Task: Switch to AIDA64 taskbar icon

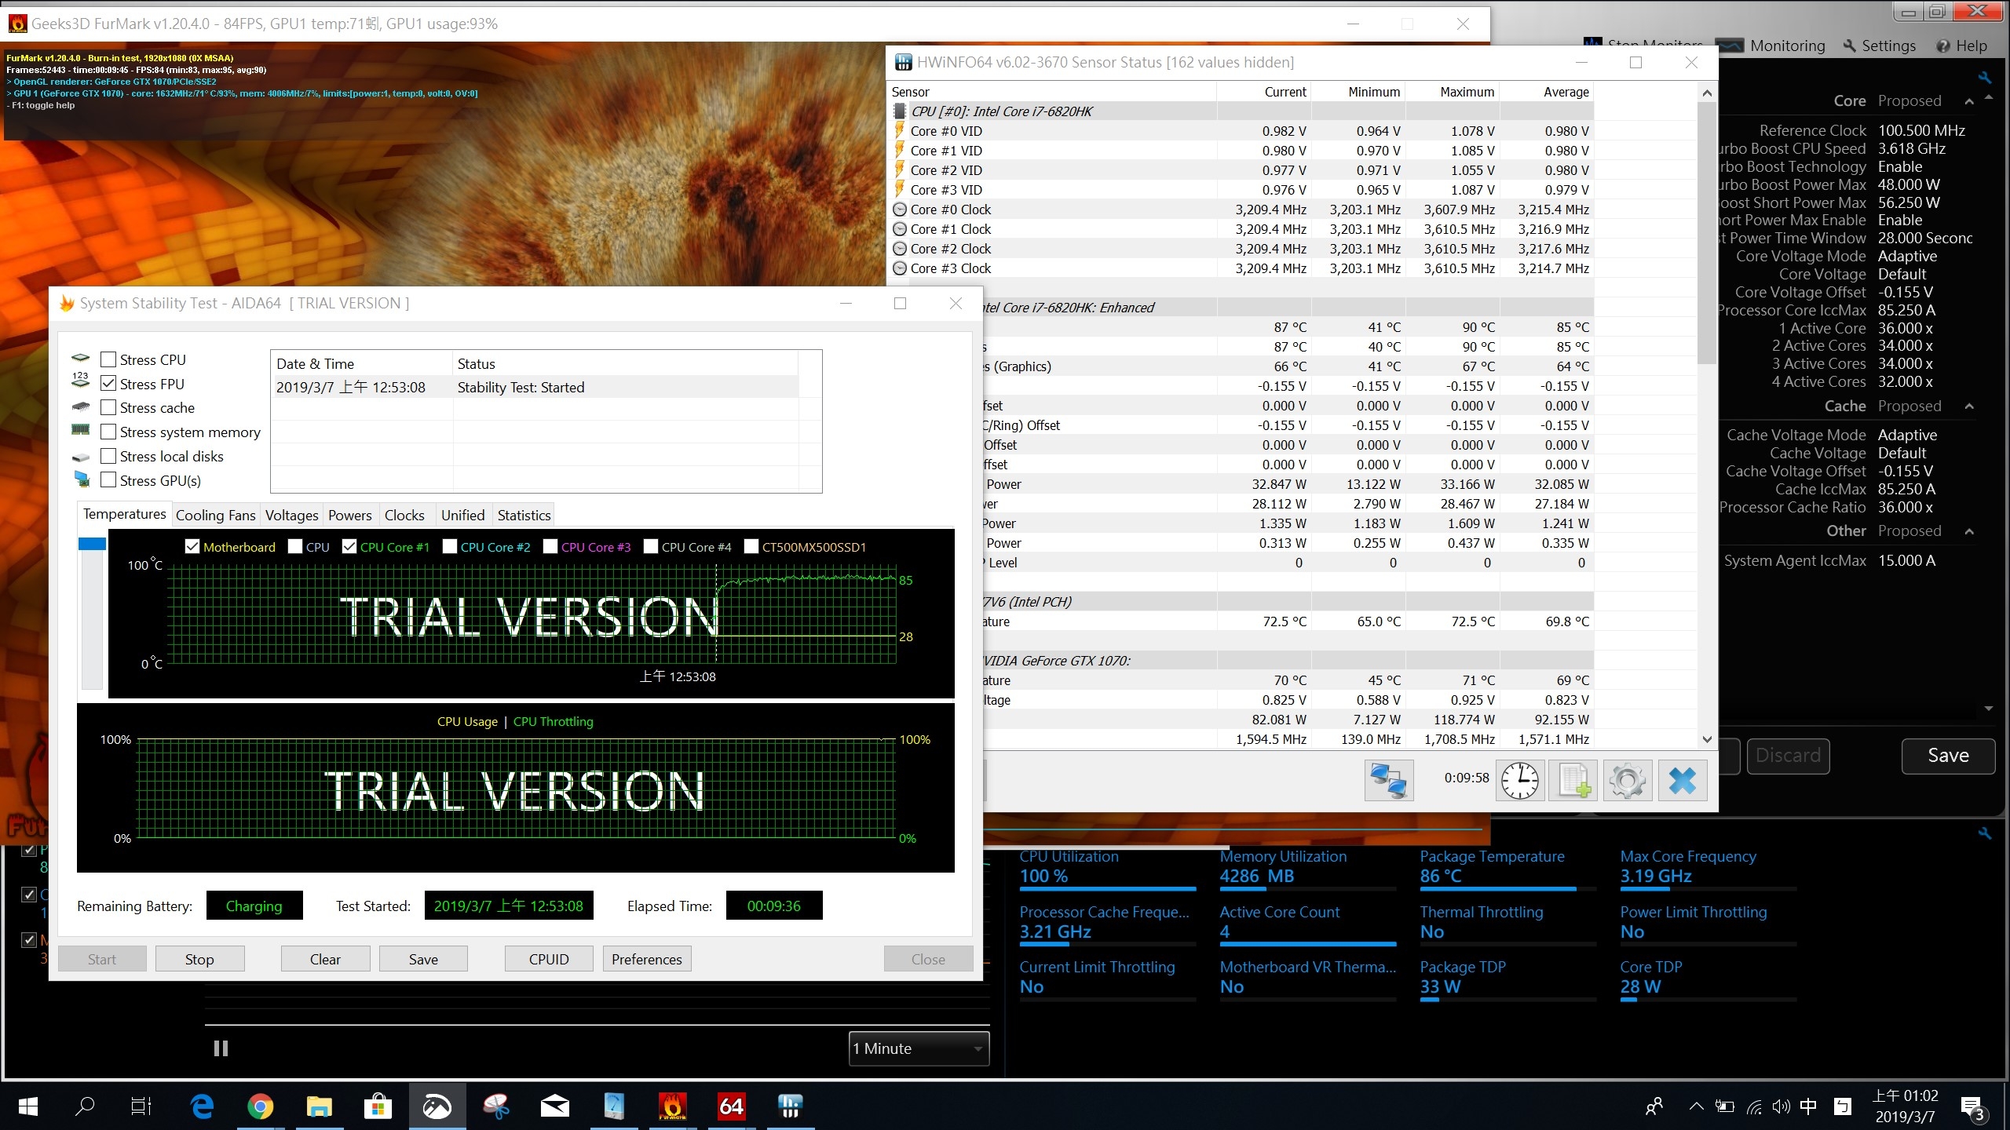Action: tap(731, 1106)
